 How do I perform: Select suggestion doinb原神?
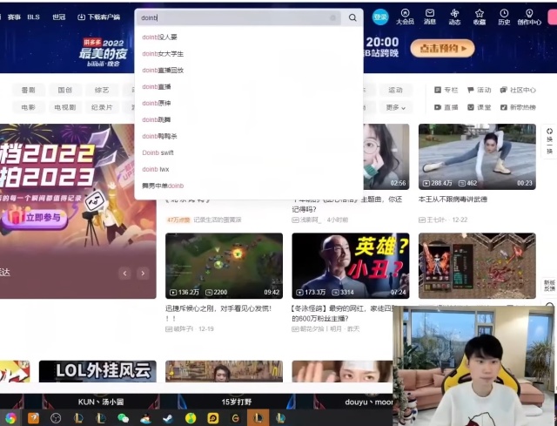click(157, 103)
